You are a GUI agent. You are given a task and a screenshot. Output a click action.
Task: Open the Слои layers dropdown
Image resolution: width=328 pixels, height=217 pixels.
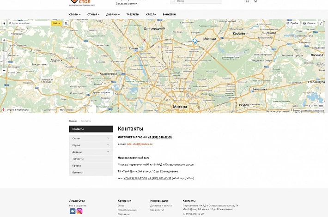tap(309, 24)
